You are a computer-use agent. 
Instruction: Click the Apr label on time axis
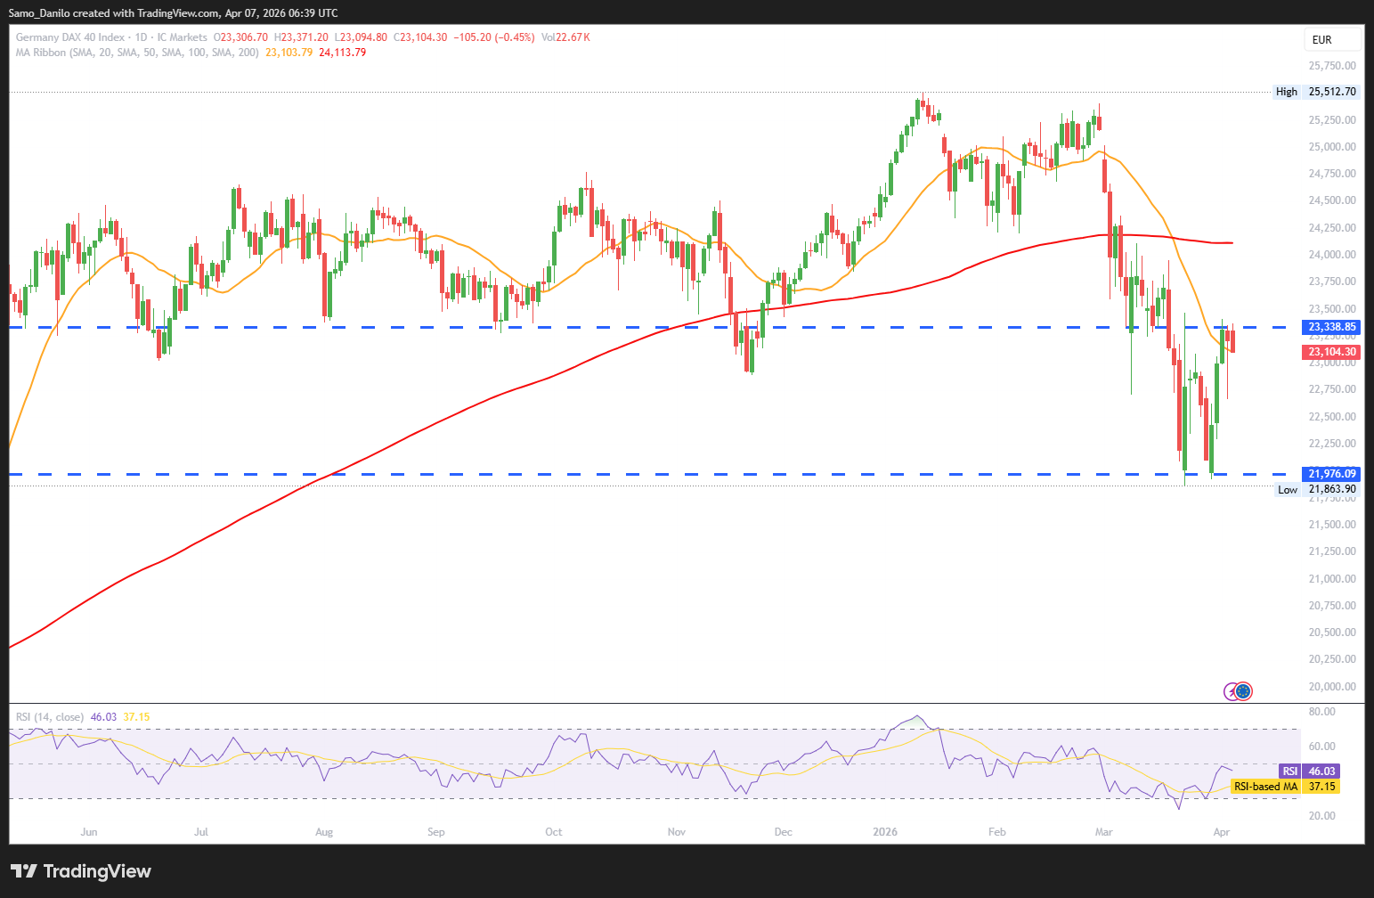pos(1222,832)
